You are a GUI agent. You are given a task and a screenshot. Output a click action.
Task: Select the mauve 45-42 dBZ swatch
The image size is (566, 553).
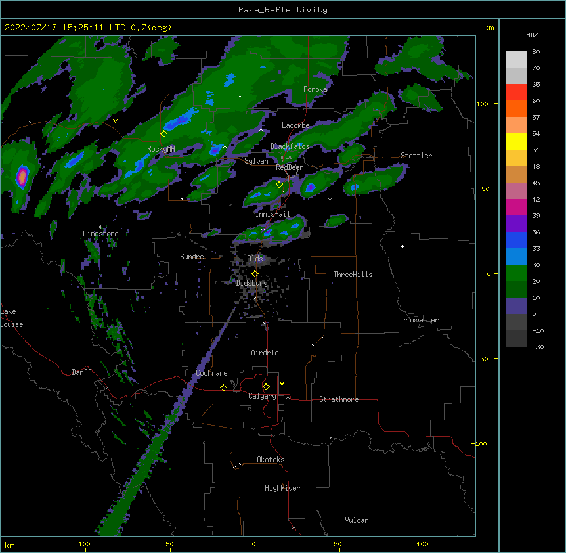pos(516,191)
